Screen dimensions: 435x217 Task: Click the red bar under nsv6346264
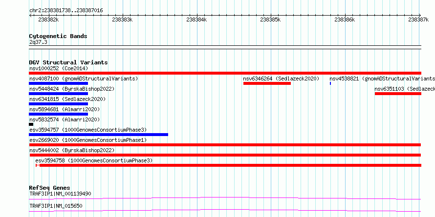(x=267, y=83)
